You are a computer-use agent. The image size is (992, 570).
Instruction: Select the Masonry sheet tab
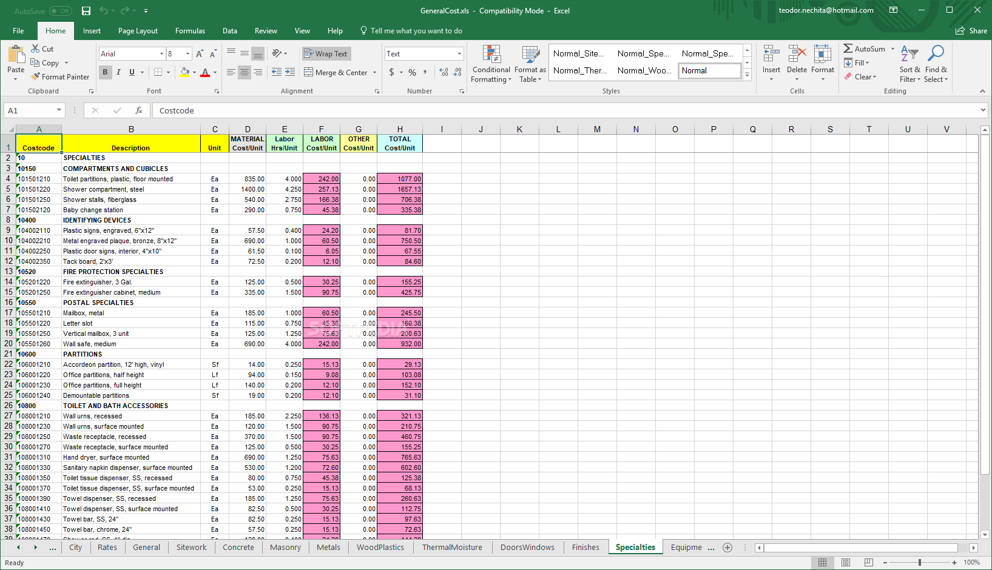(x=285, y=548)
